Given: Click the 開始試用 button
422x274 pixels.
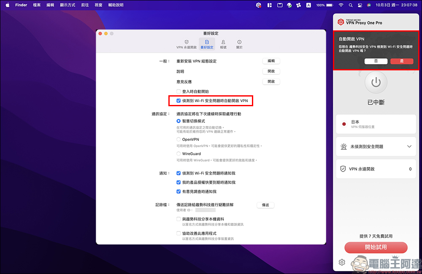Looking at the screenshot, I should pos(376,247).
